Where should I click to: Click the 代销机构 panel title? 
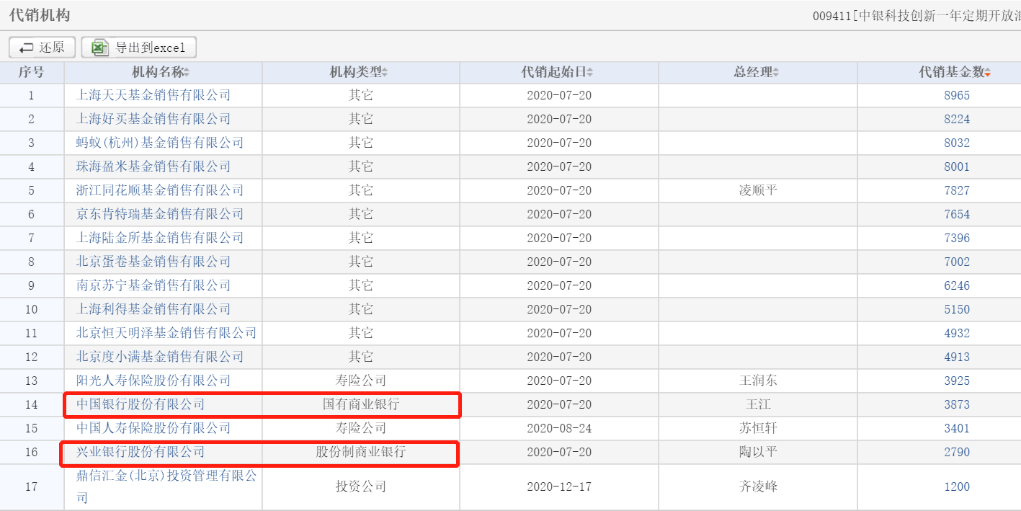pos(40,15)
